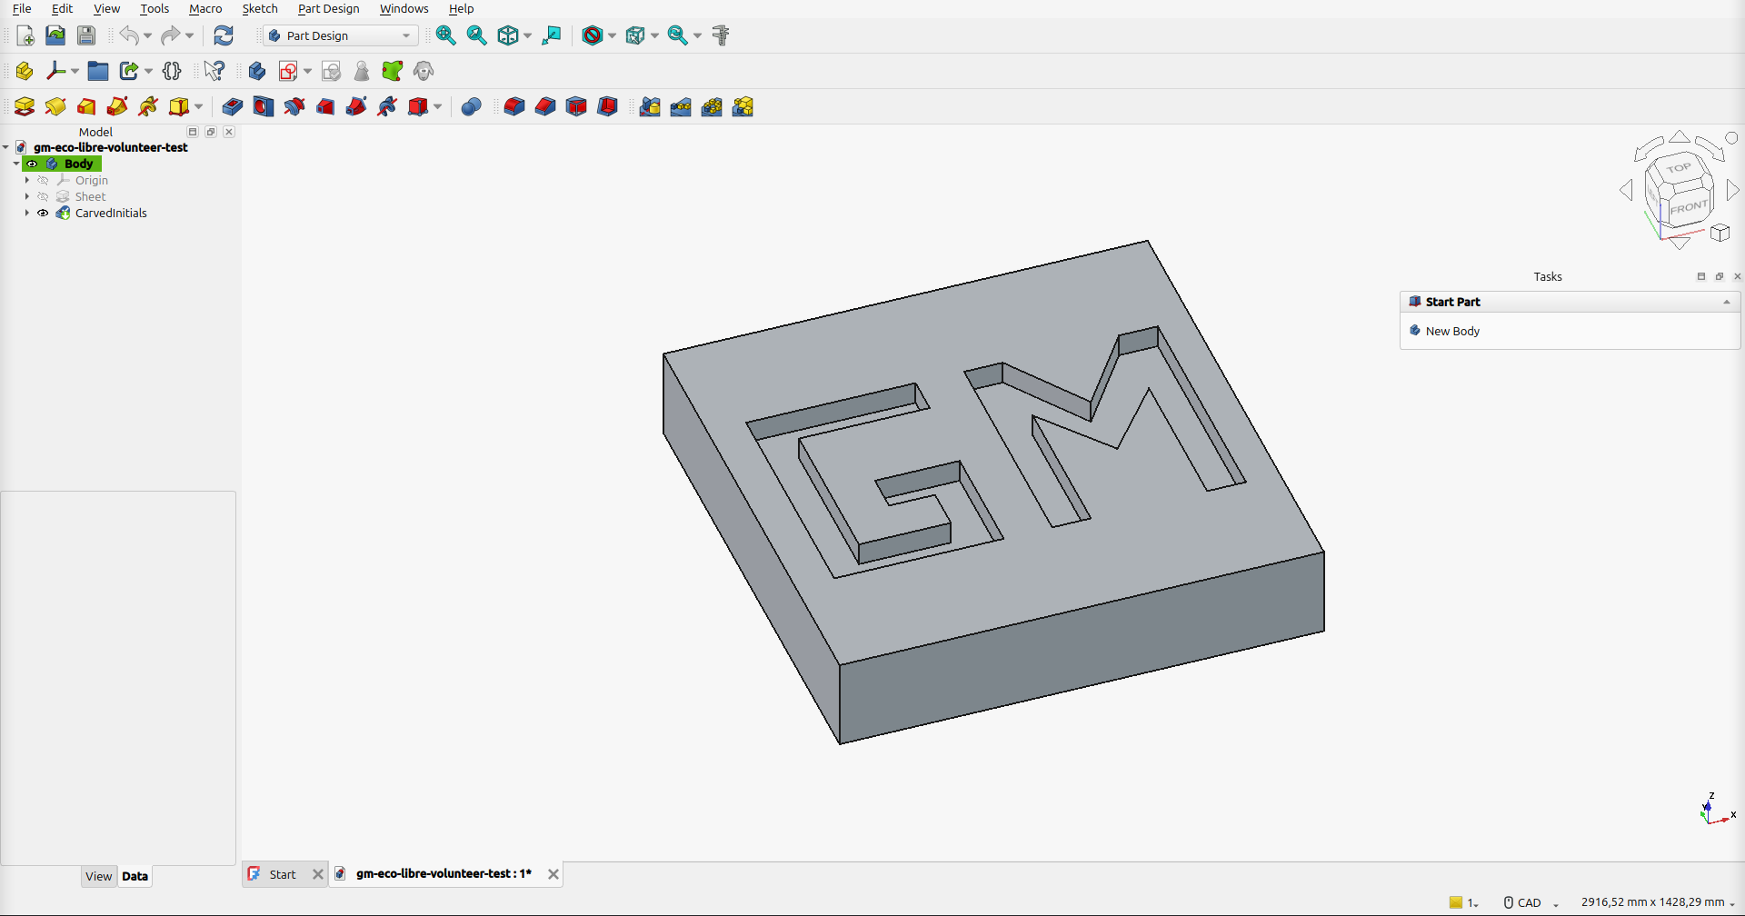
Task: Toggle visibility eye of Sheet
Action: click(x=43, y=196)
